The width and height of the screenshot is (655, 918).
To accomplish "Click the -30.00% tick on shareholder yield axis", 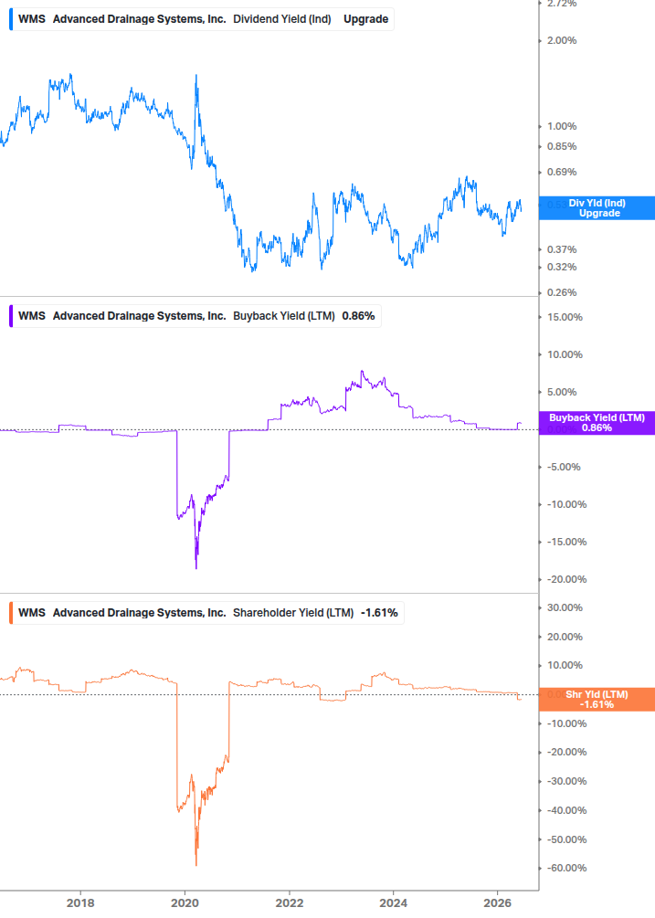I will coord(566,782).
